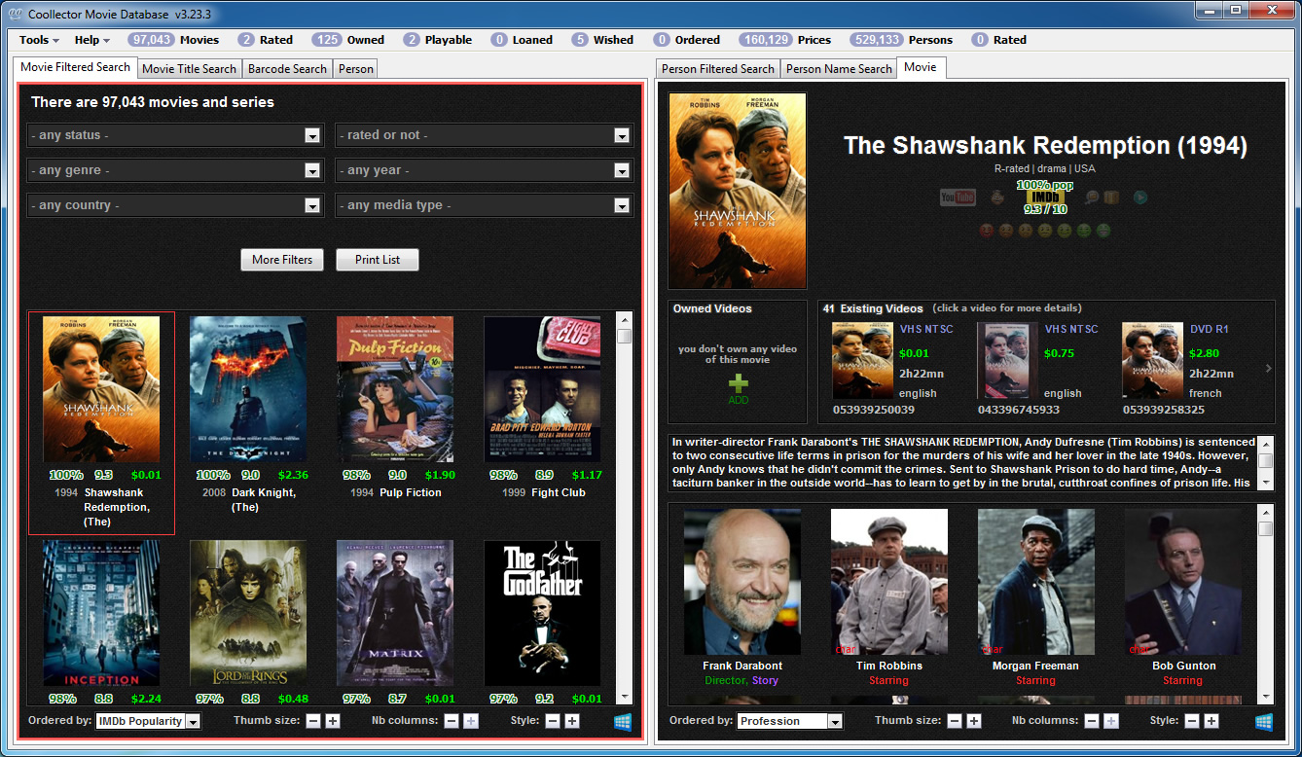This screenshot has width=1302, height=757.
Task: Click Windows logo icon in left panel
Action: click(x=623, y=721)
